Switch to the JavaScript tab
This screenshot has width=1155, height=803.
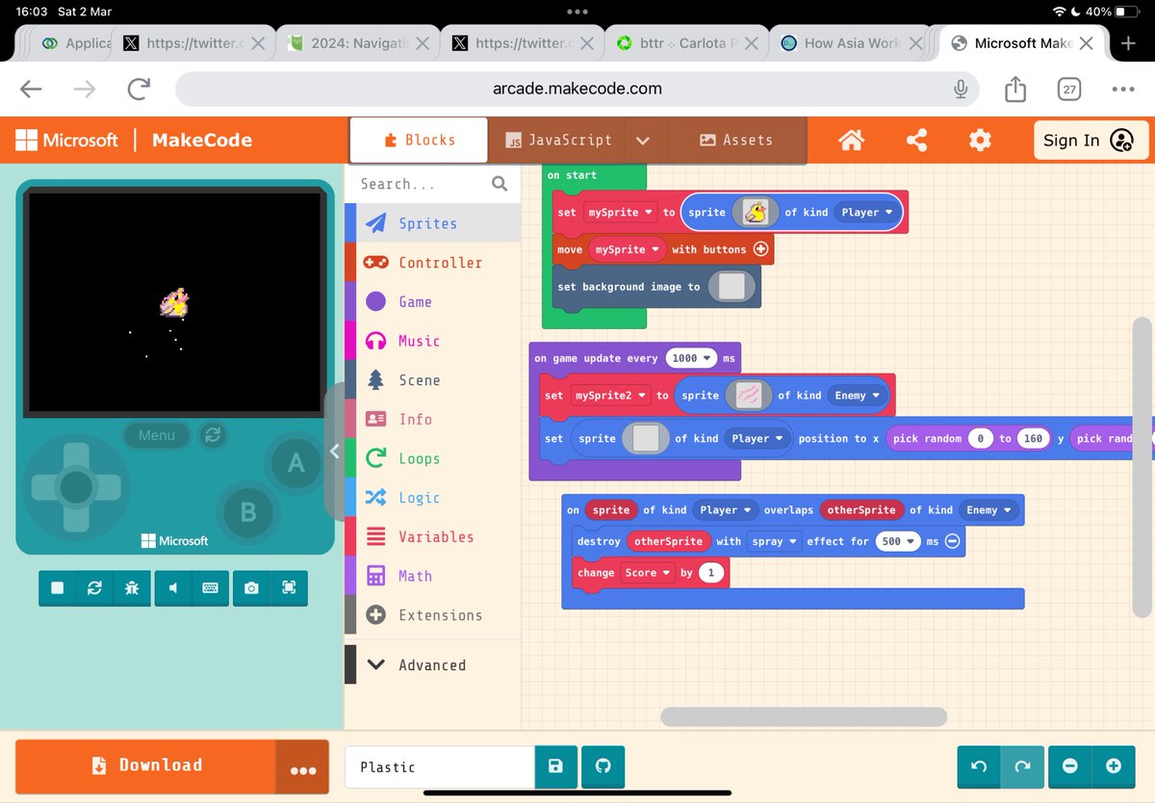(x=557, y=141)
